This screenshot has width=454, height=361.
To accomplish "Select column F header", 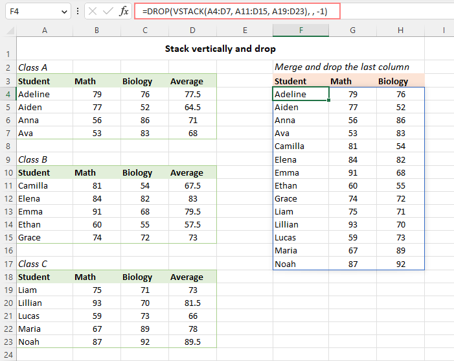I will point(301,30).
